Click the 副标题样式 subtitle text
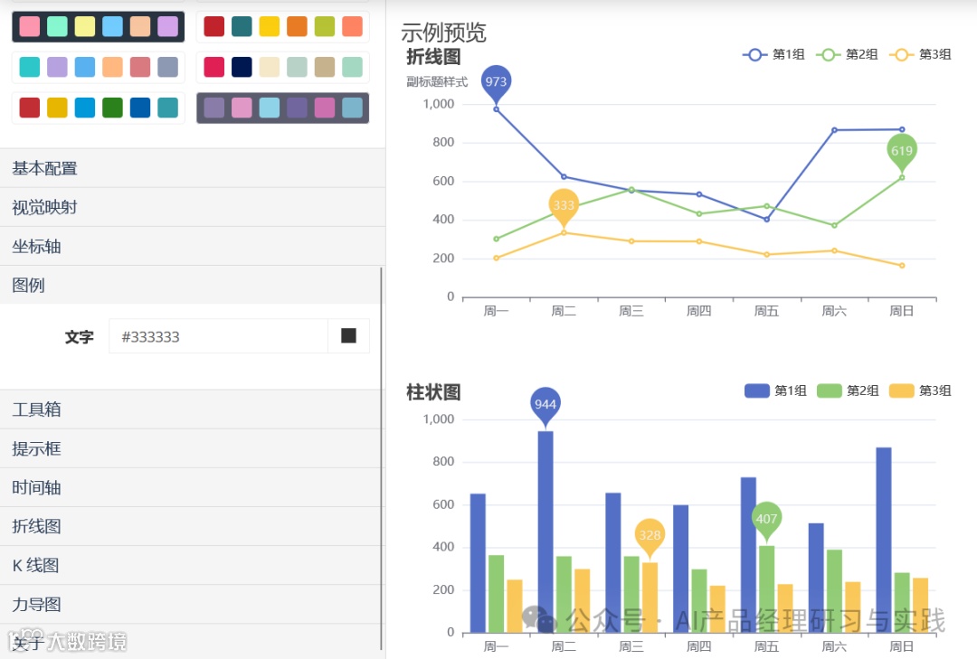This screenshot has width=977, height=659. pos(437,81)
